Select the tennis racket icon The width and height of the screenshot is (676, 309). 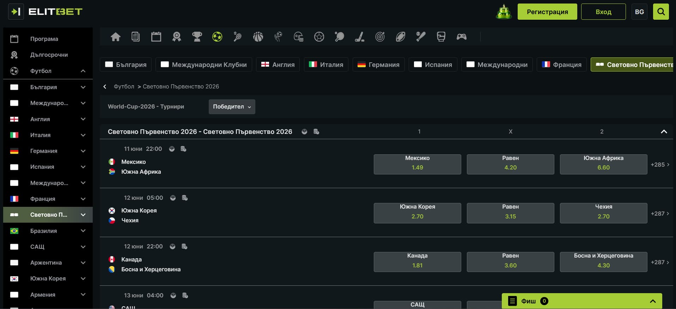(x=238, y=37)
